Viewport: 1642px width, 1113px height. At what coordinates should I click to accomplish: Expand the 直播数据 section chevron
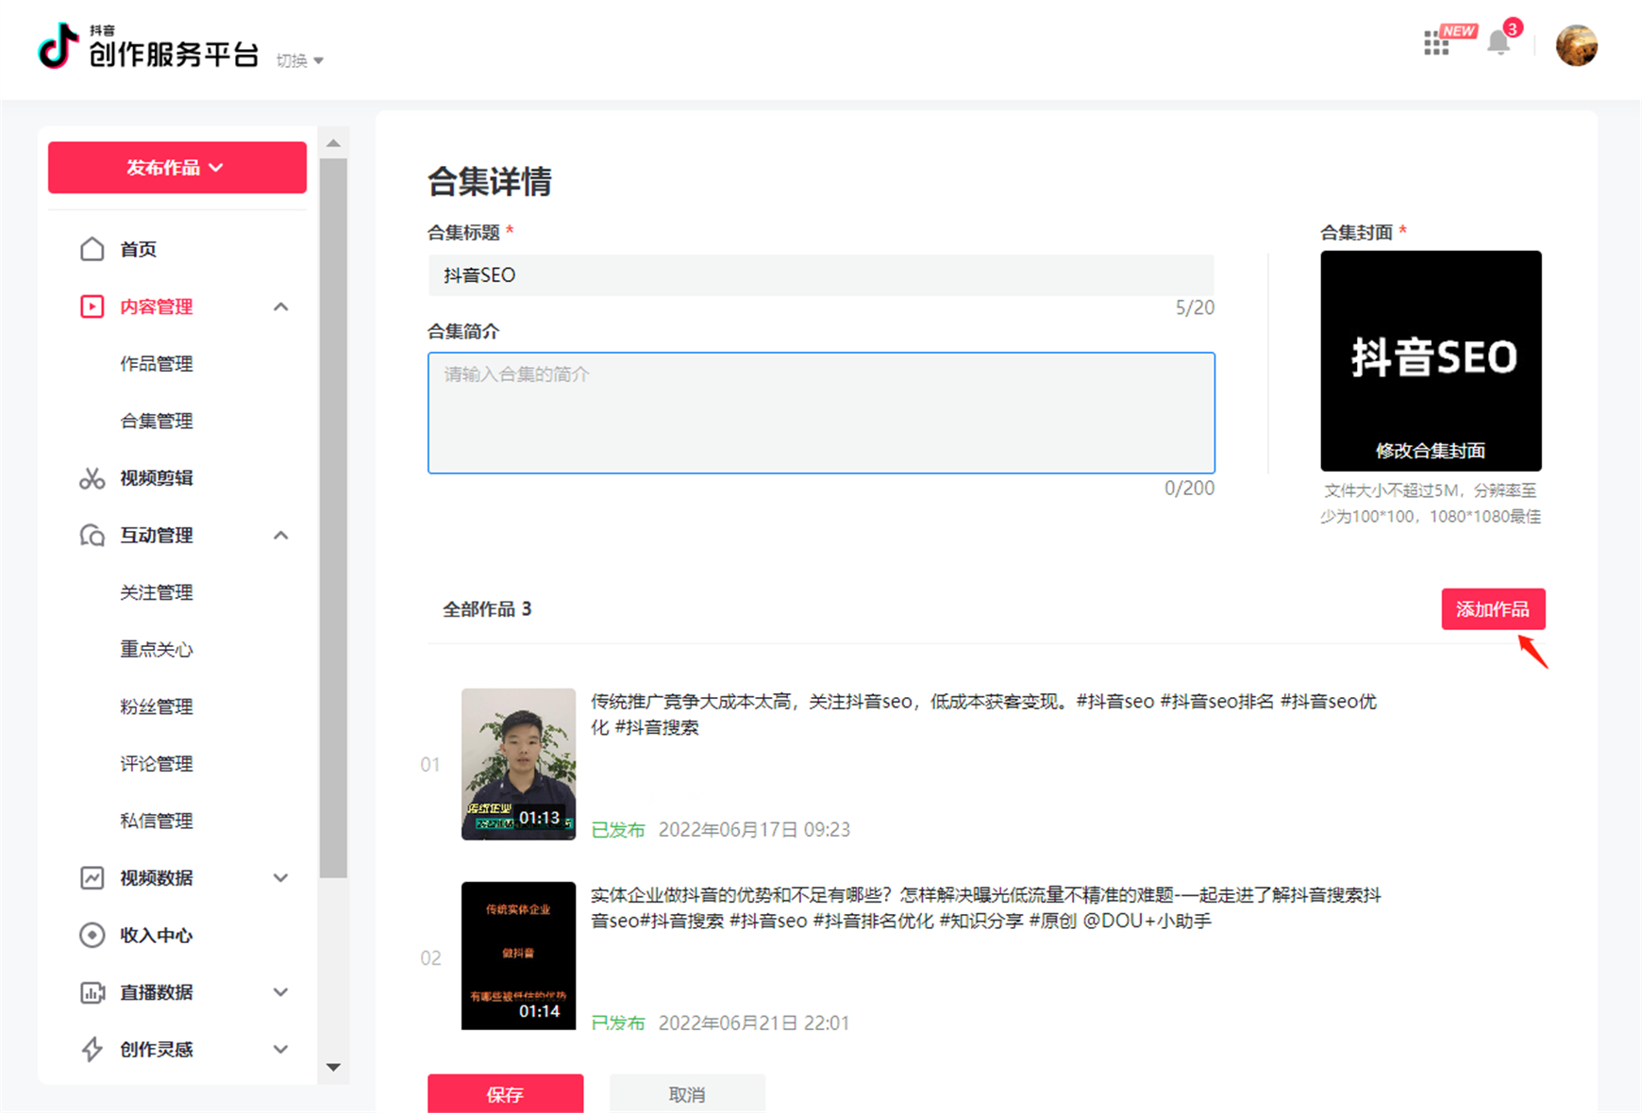pyautogui.click(x=280, y=992)
